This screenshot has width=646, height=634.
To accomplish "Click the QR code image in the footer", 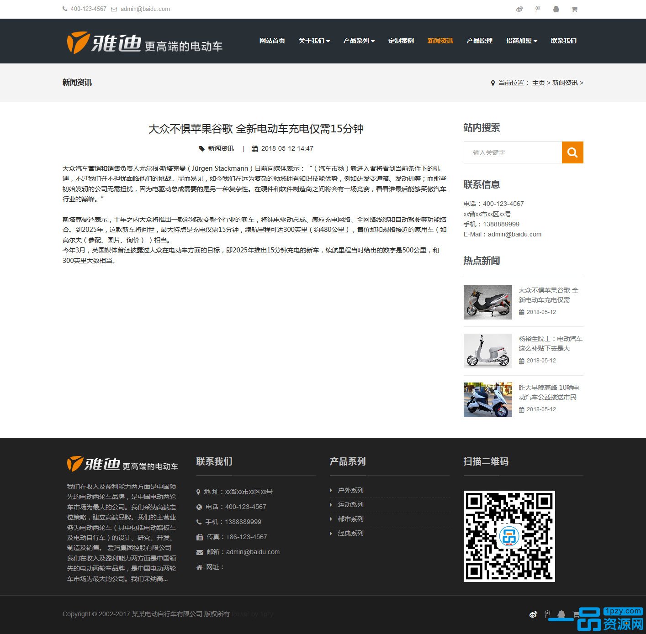I will pos(509,536).
